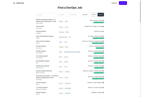Screen dimensions: 141x97
Task: Click salary badge on Ann Arbor Cisco row
Action: click(98, 38)
